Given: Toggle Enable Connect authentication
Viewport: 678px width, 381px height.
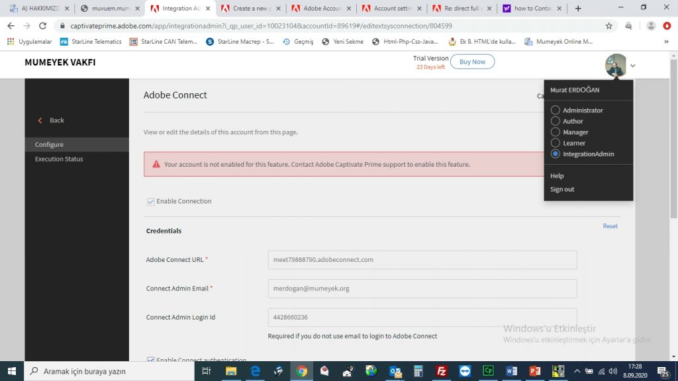Looking at the screenshot, I should point(150,359).
